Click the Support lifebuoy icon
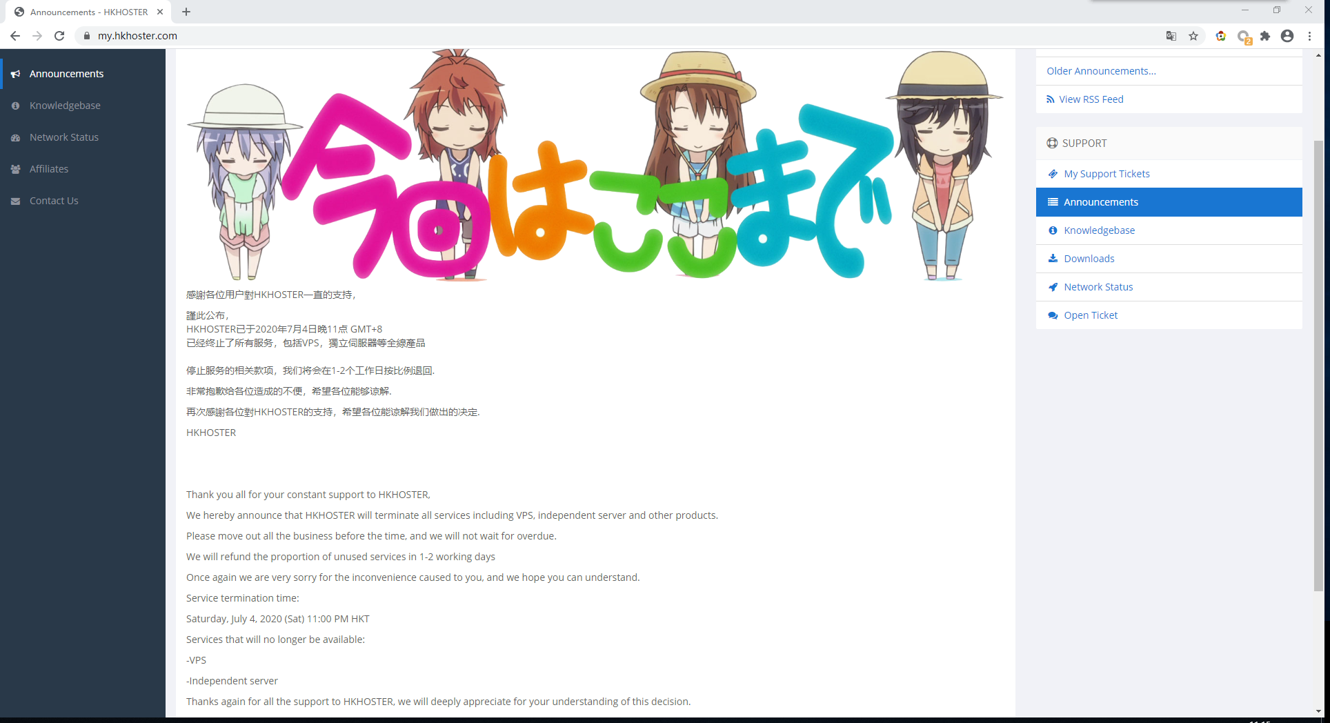 1052,143
